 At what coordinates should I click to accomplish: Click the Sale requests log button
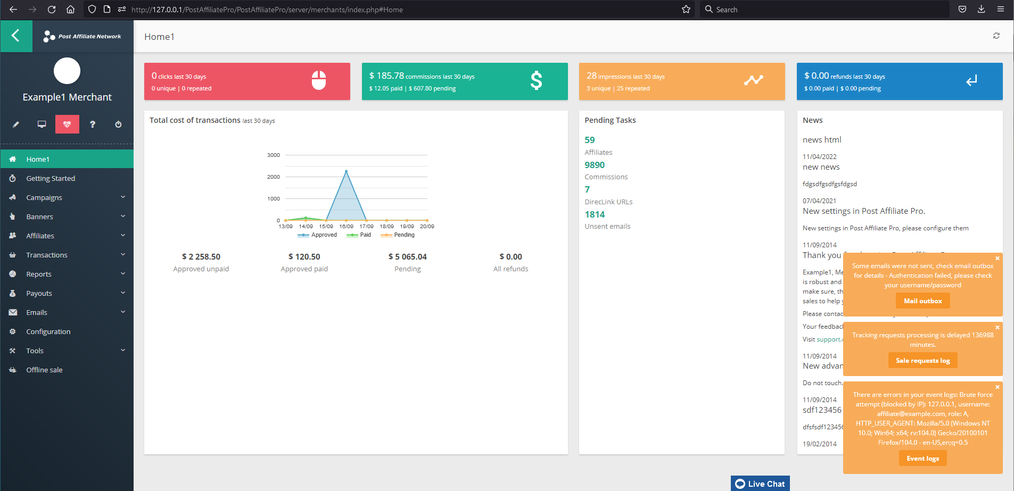[922, 360]
